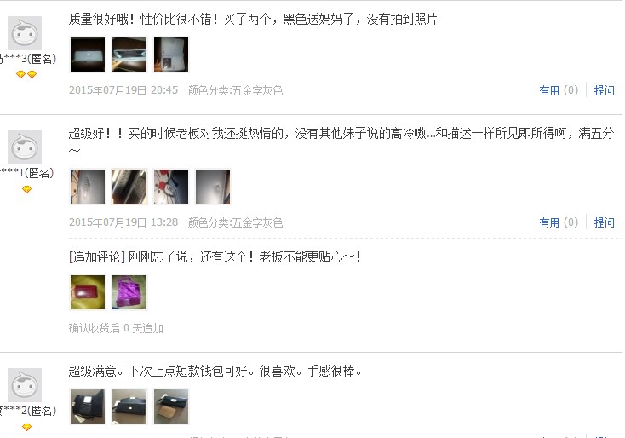
Task: Click the third reviewer's diamond level badge
Action: click(26, 427)
